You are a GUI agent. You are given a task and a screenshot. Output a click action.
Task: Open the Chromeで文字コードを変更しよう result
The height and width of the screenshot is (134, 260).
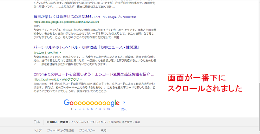pos(94,74)
